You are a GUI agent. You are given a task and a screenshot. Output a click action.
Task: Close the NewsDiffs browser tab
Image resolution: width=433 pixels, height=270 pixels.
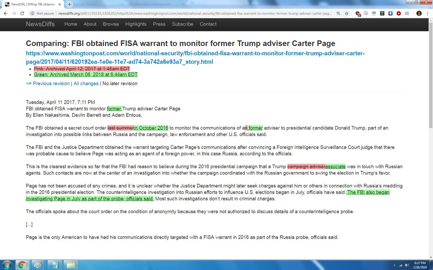[x=60, y=4]
